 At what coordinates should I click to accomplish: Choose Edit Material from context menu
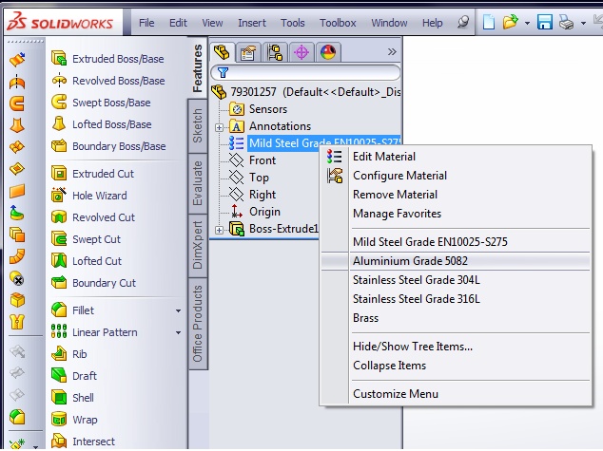click(x=457, y=157)
